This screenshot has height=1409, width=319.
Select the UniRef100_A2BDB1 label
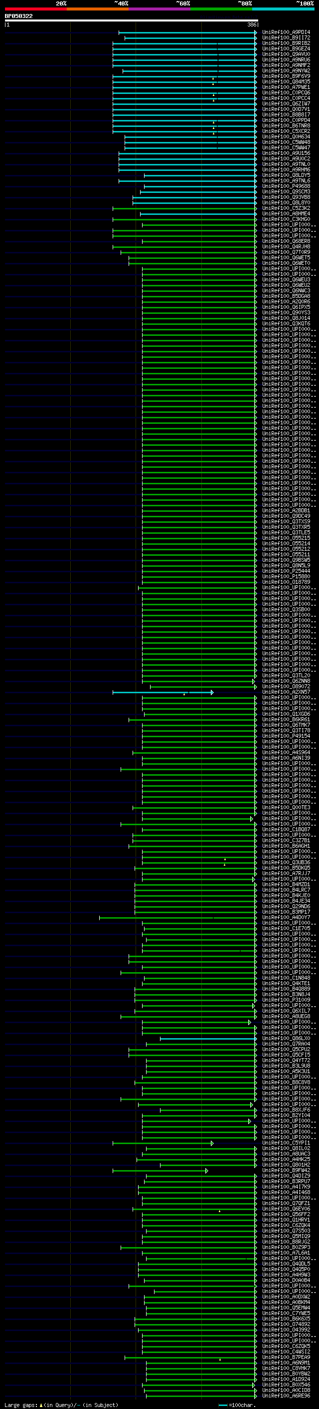pyautogui.click(x=286, y=510)
